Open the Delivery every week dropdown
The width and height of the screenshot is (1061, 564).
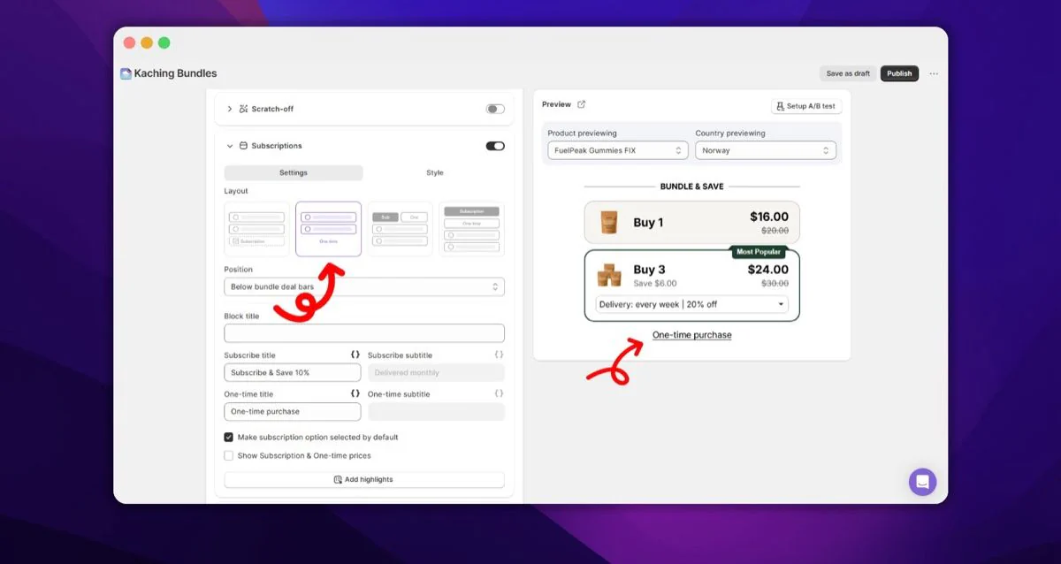pyautogui.click(x=692, y=304)
